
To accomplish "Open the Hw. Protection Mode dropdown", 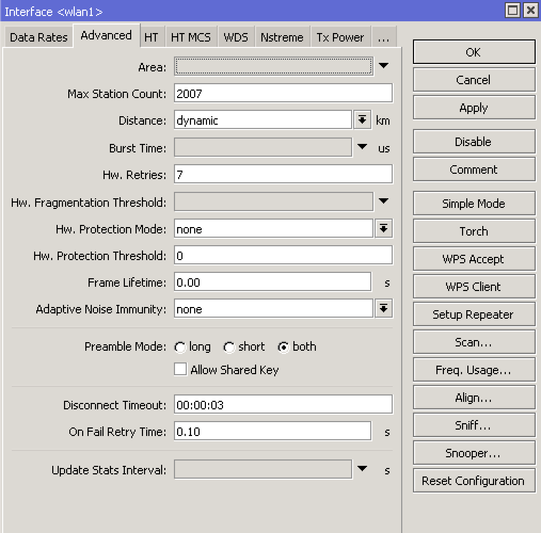I will coord(383,228).
